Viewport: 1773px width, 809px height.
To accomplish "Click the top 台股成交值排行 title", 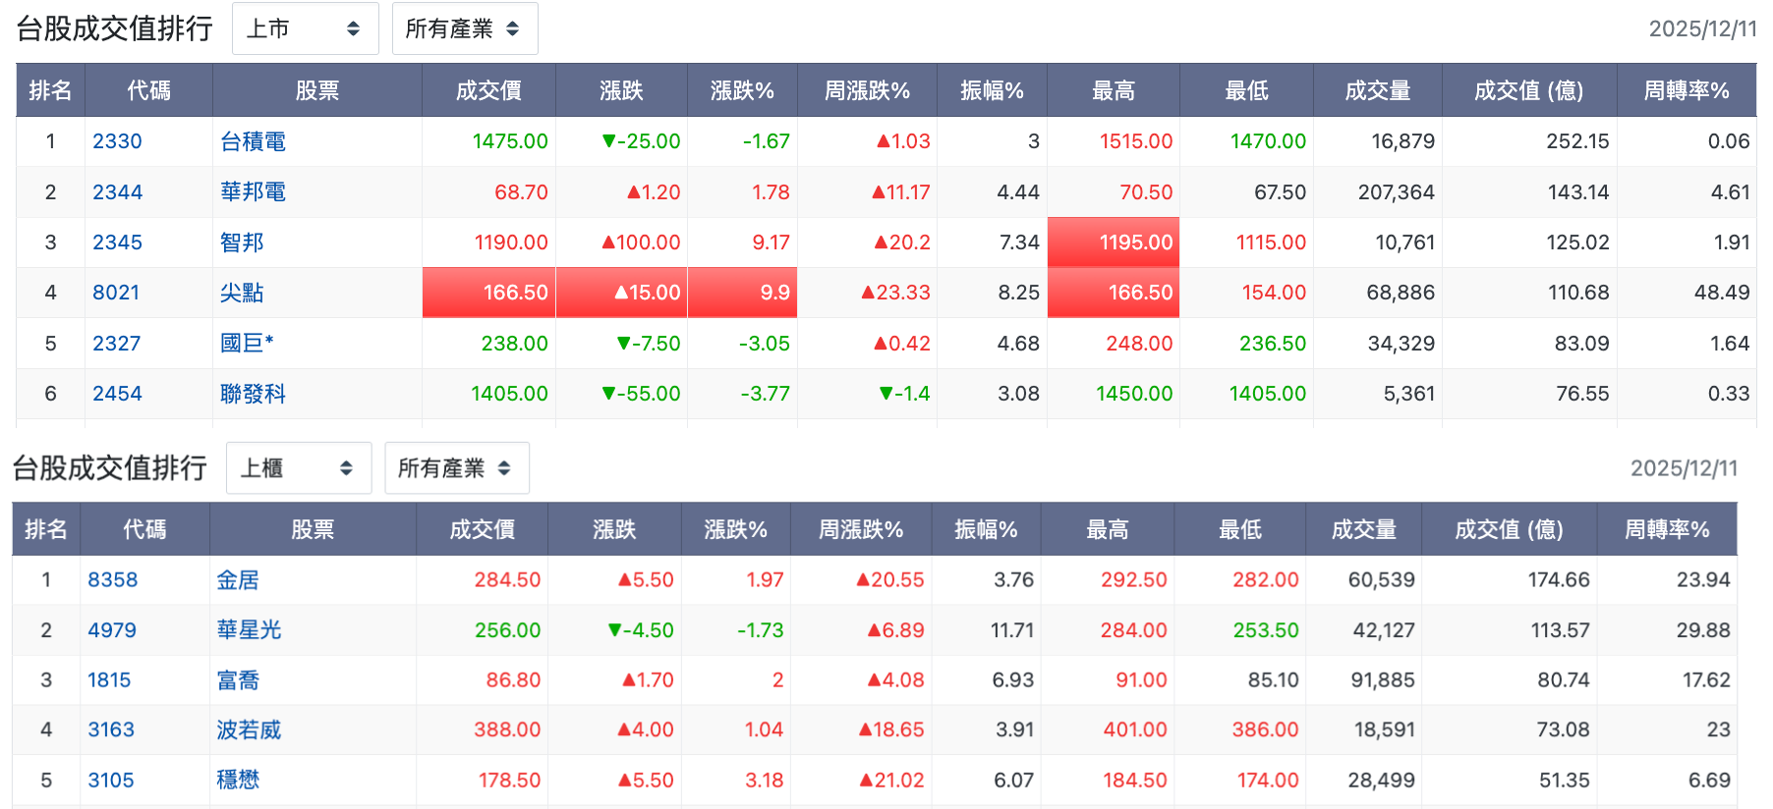I will click(x=114, y=28).
